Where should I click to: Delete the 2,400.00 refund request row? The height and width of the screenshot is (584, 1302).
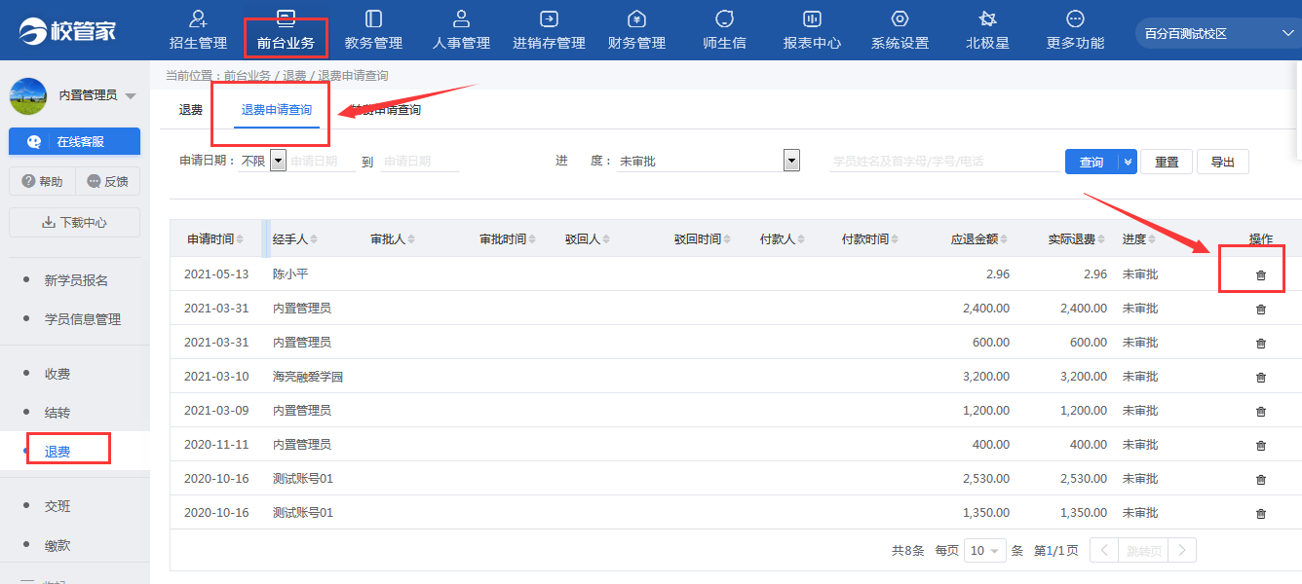click(1260, 310)
